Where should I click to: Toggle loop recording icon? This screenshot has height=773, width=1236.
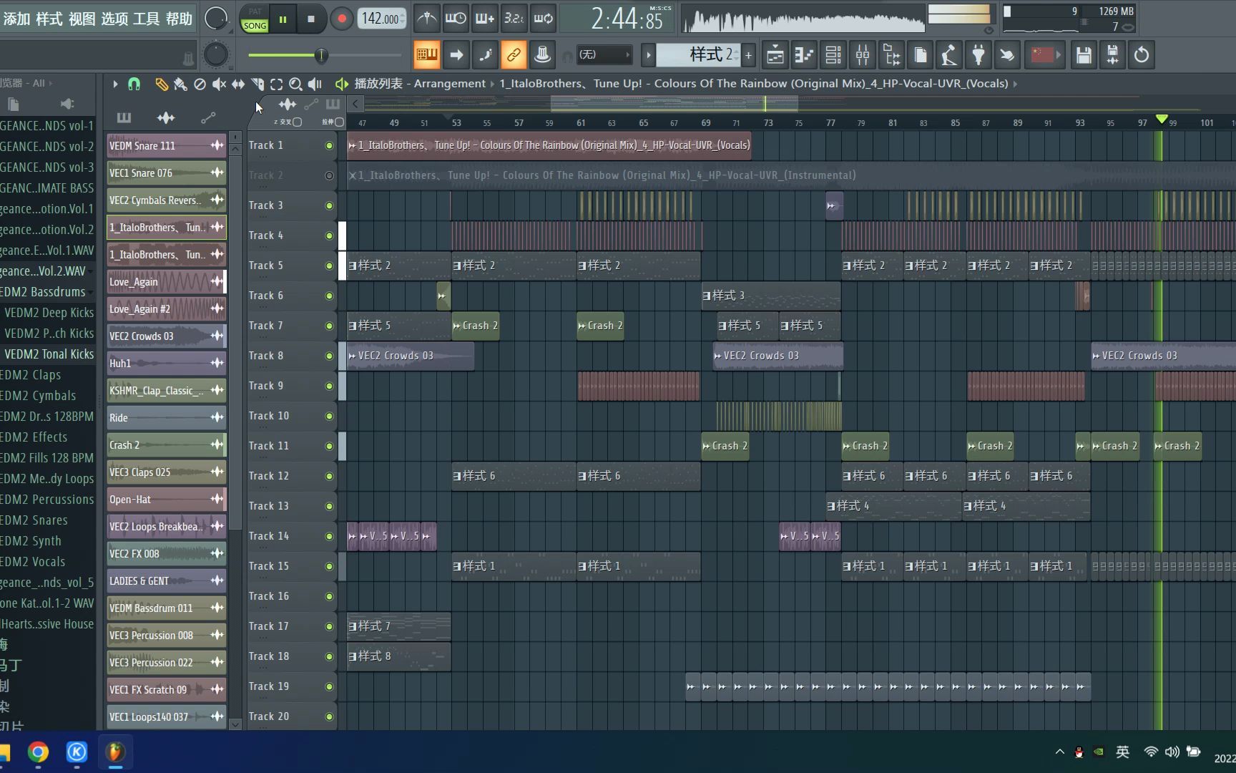pyautogui.click(x=543, y=19)
